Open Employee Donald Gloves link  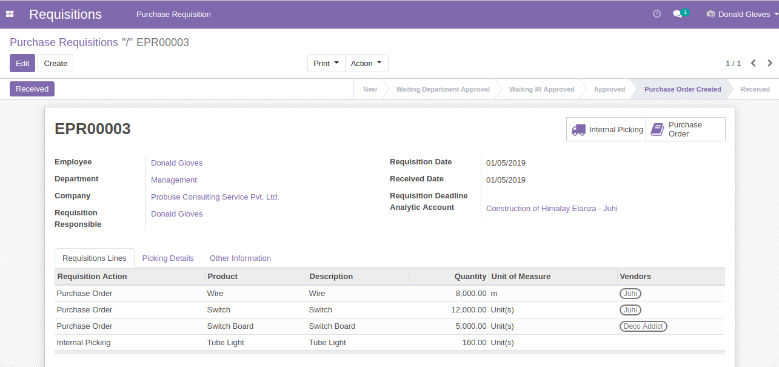(176, 163)
